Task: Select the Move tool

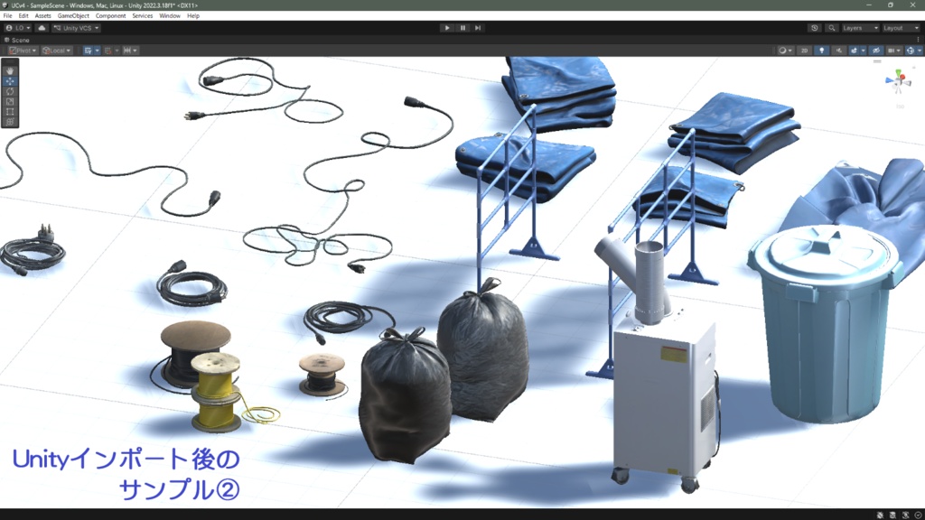Action: tap(10, 81)
